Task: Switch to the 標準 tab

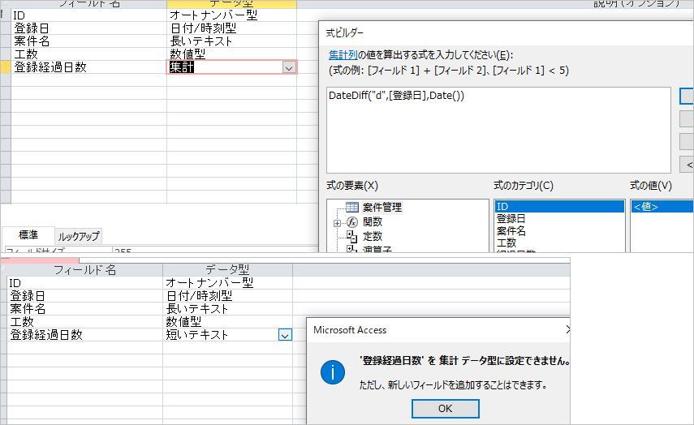Action: (x=28, y=235)
